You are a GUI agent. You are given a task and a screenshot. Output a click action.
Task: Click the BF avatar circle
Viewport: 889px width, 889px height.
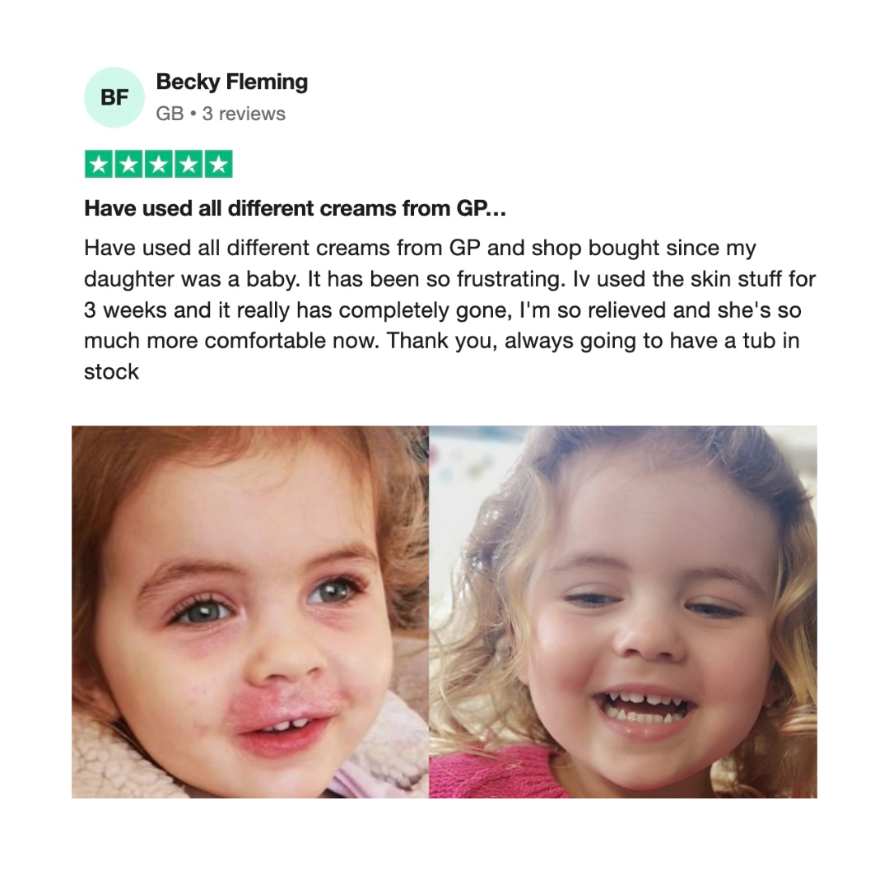pos(114,97)
